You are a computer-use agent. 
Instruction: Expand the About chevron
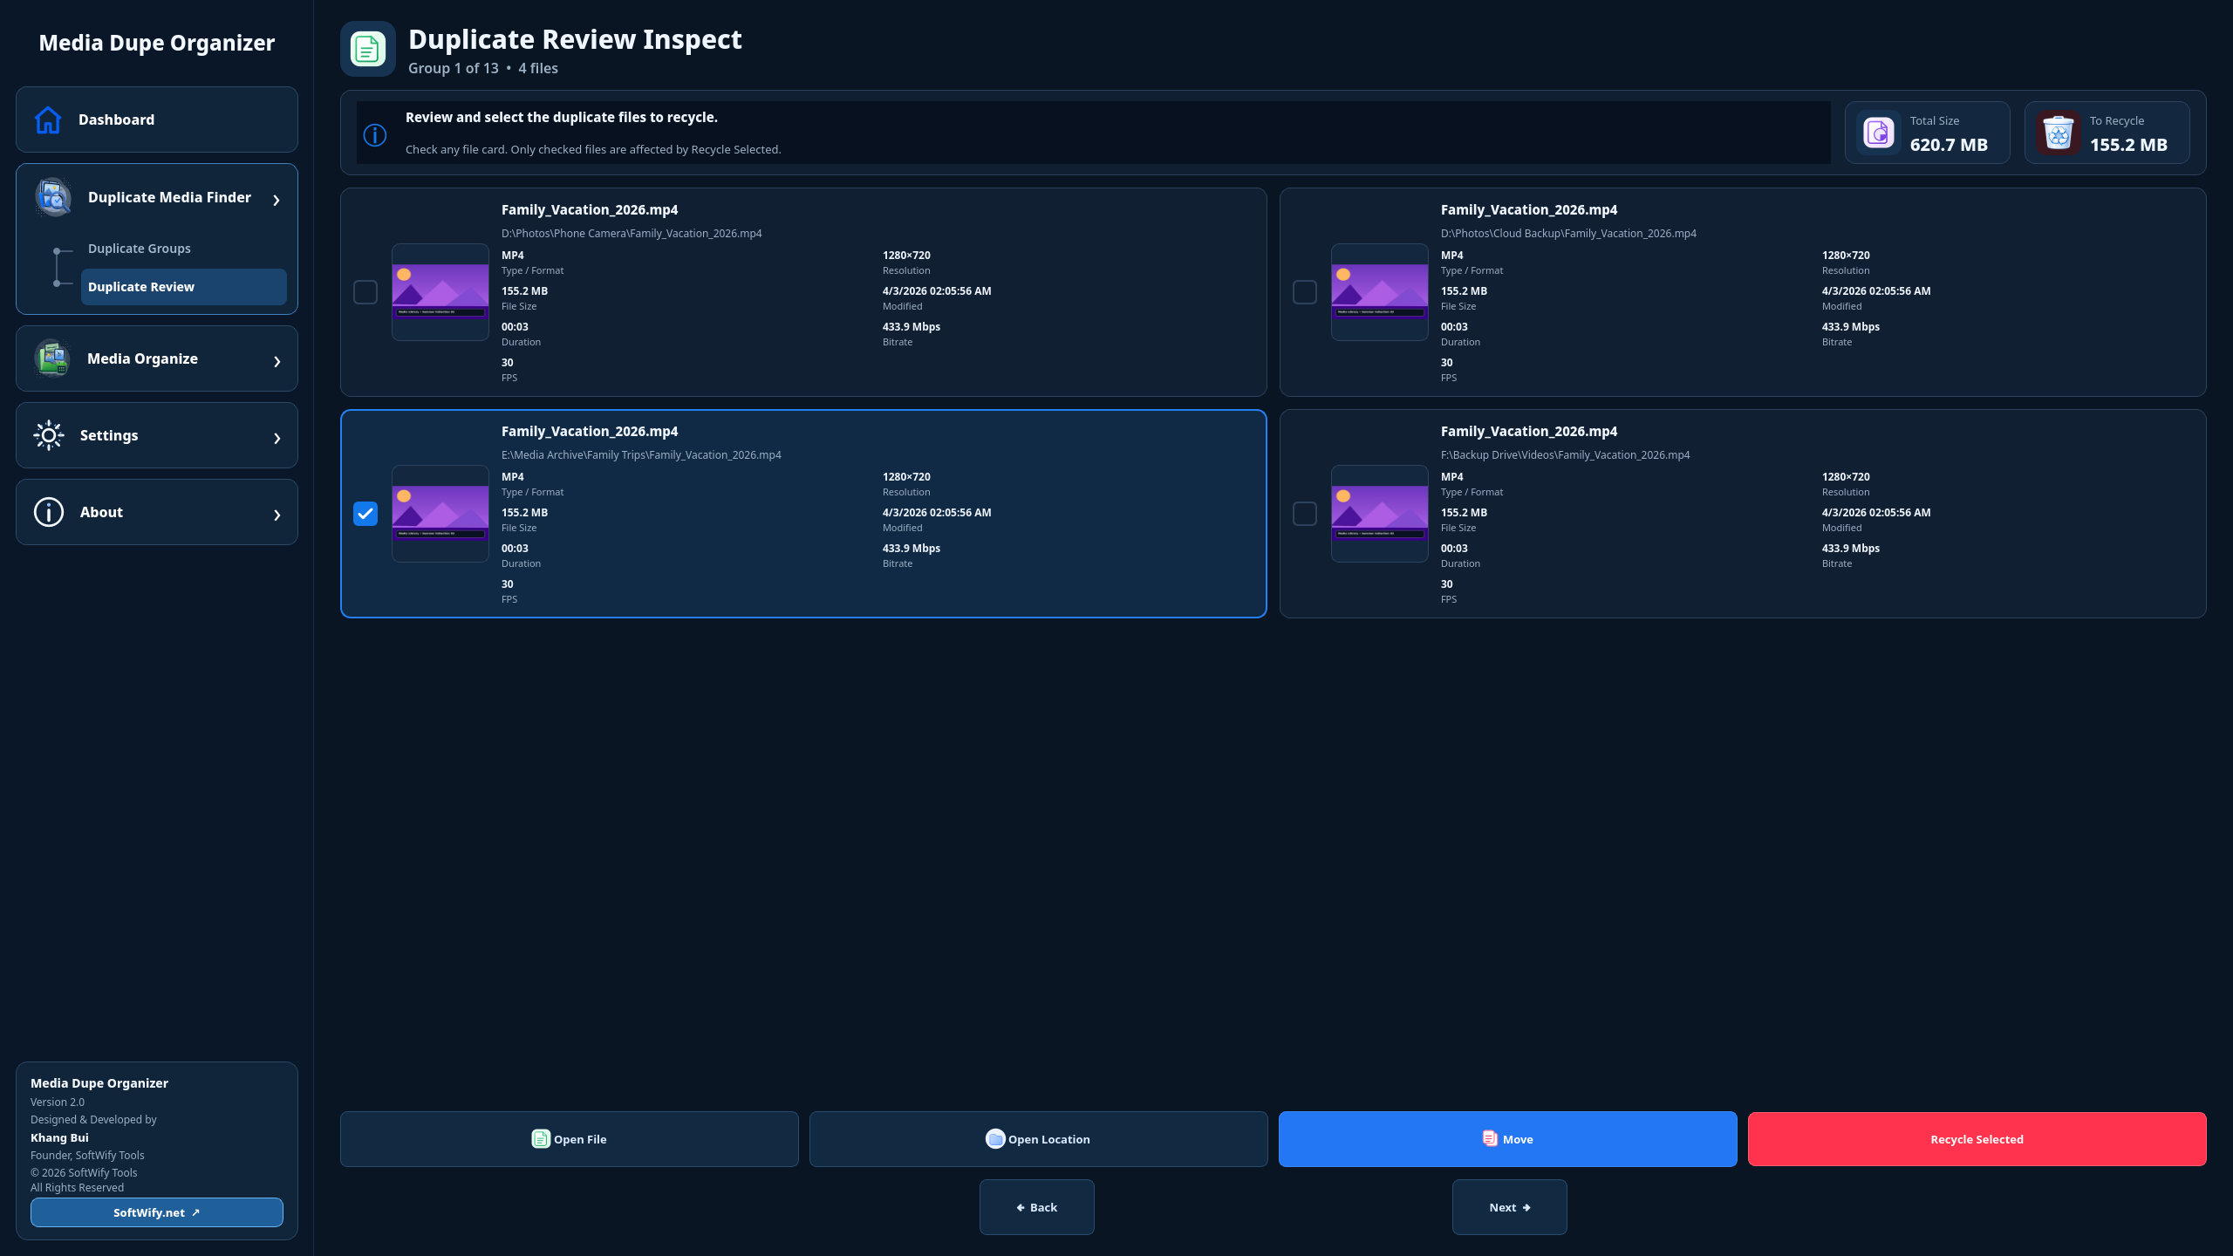point(277,515)
